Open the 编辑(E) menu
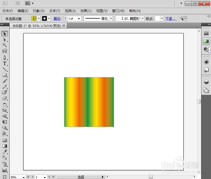The width and height of the screenshot is (211, 179). (x=23, y=11)
